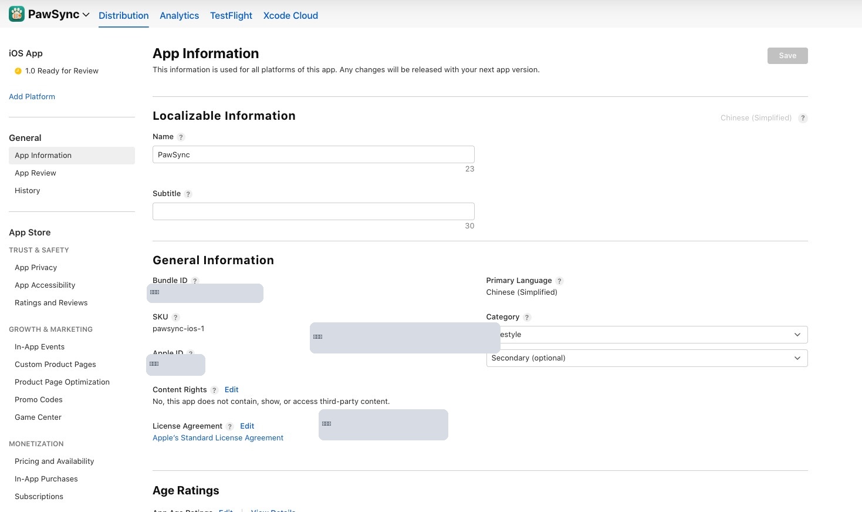Viewport: 862px width, 512px height.
Task: Open Product Page Optimization
Action: 62,382
